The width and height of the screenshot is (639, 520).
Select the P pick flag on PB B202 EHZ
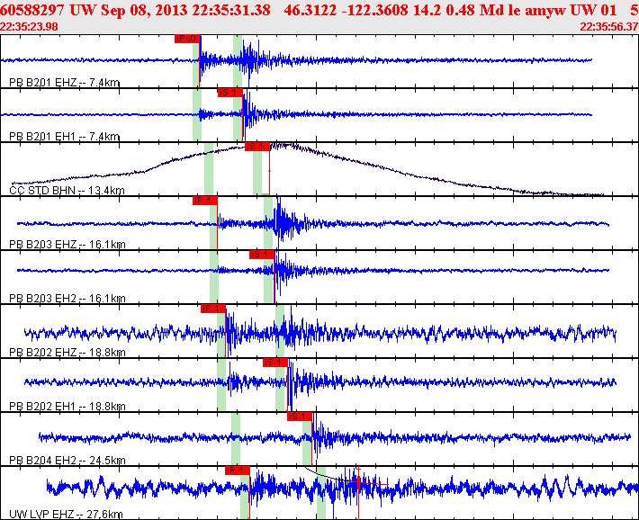pyautogui.click(x=212, y=309)
